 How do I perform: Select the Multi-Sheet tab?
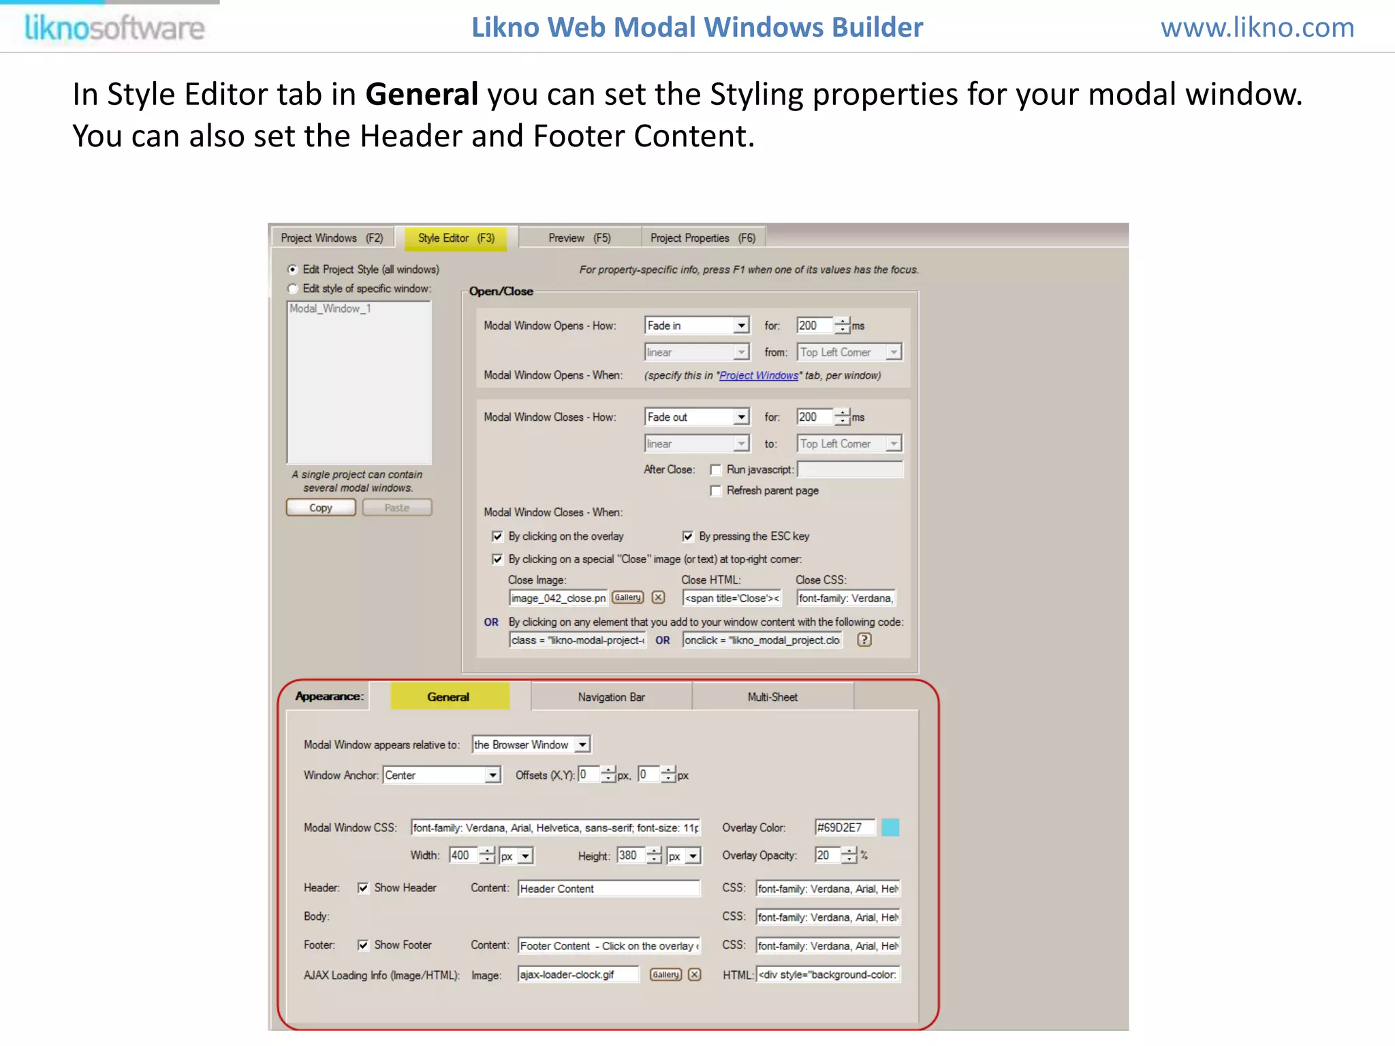point(772,697)
